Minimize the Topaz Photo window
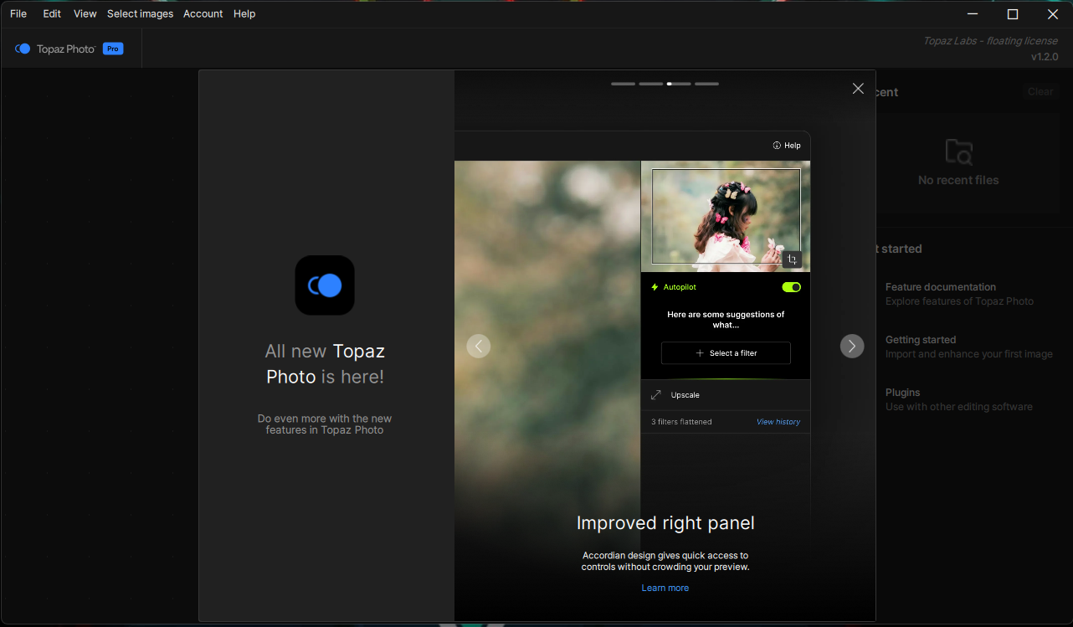The width and height of the screenshot is (1073, 627). tap(973, 13)
